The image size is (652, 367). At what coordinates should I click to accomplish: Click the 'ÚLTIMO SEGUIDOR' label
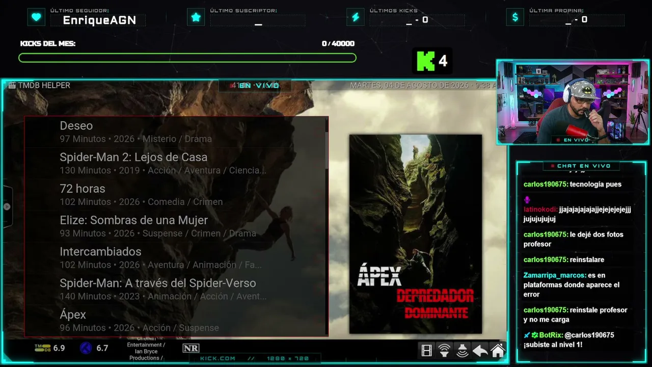[79, 11]
